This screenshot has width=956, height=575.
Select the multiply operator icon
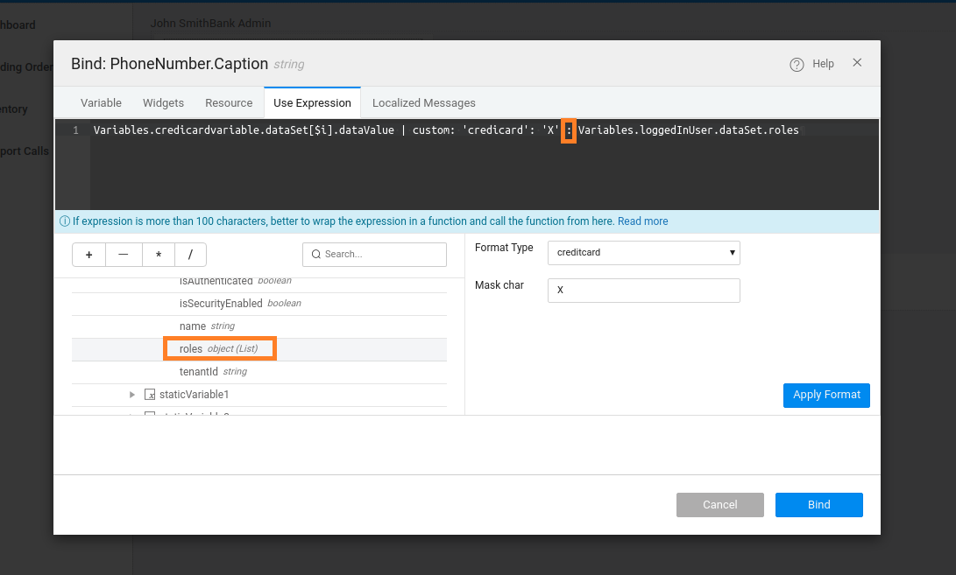click(x=158, y=254)
